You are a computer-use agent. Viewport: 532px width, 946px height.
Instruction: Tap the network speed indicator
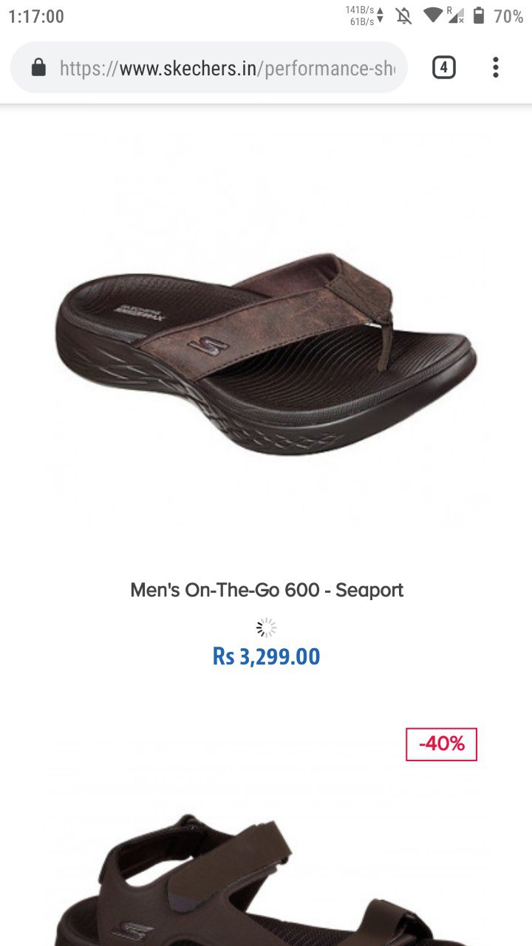tap(365, 16)
